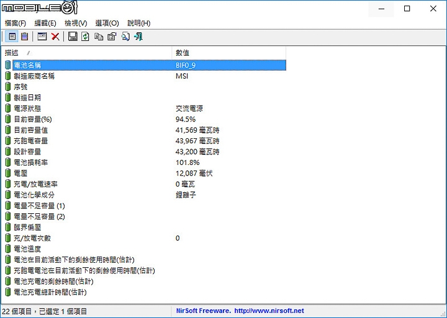Click the 交流電源 power state value
447x318 pixels.
(189, 108)
